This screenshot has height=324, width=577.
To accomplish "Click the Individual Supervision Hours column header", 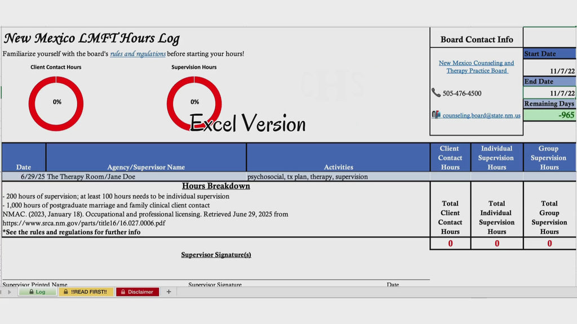I will pos(497,157).
